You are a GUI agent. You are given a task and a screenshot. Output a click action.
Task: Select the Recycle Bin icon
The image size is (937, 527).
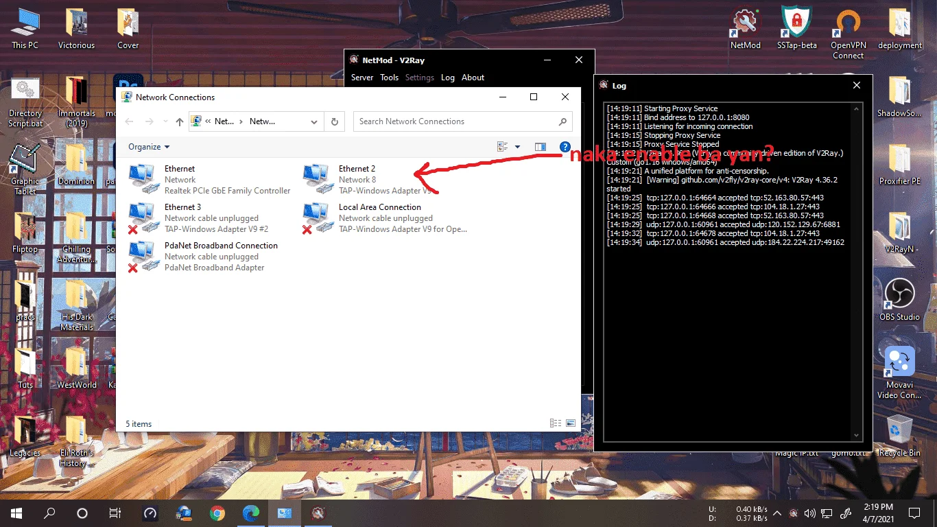coord(899,435)
